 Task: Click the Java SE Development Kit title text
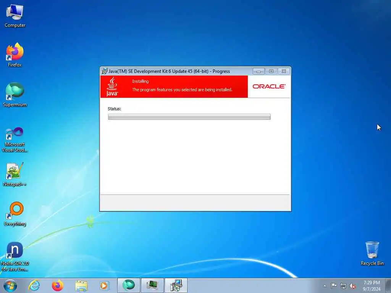coord(169,71)
